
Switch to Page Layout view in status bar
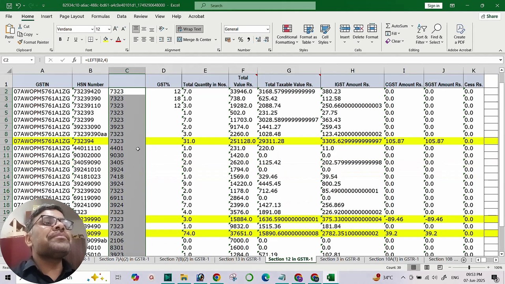point(426,267)
